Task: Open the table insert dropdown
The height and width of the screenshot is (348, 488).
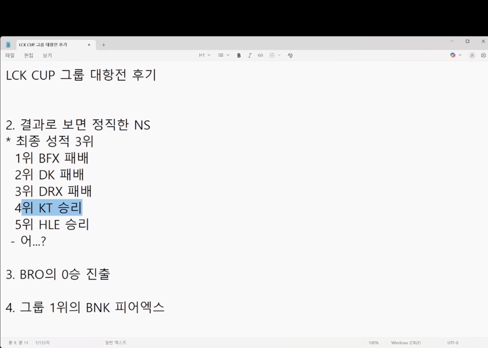Action: pos(275,55)
